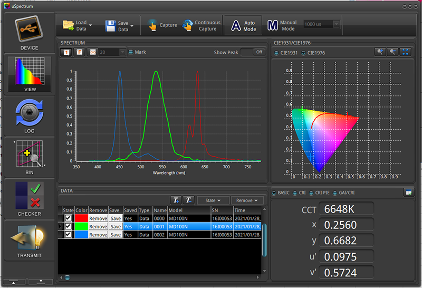Zoom in on the CIE chromaticity diagram
Viewport: 422px width, 288px height.
coord(380,52)
